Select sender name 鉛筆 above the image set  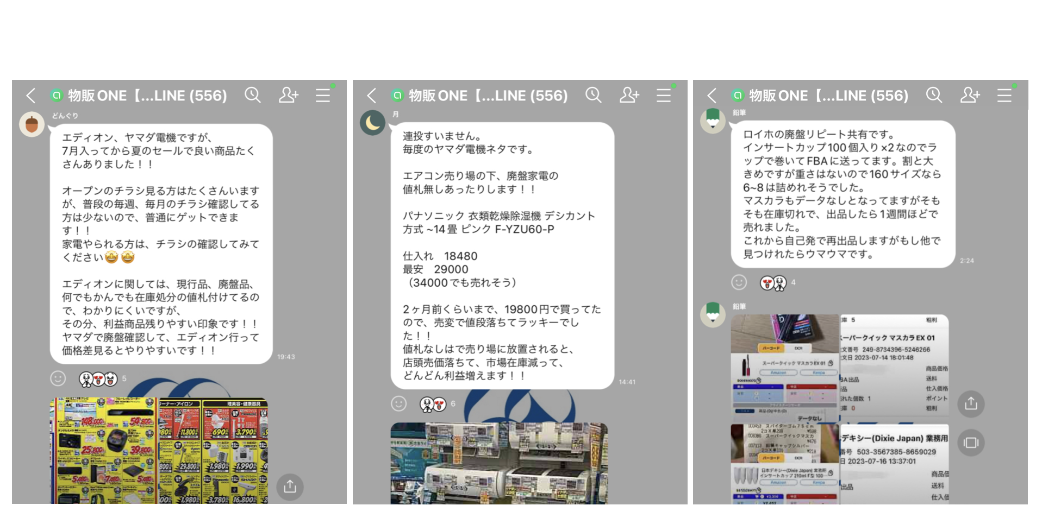click(739, 306)
